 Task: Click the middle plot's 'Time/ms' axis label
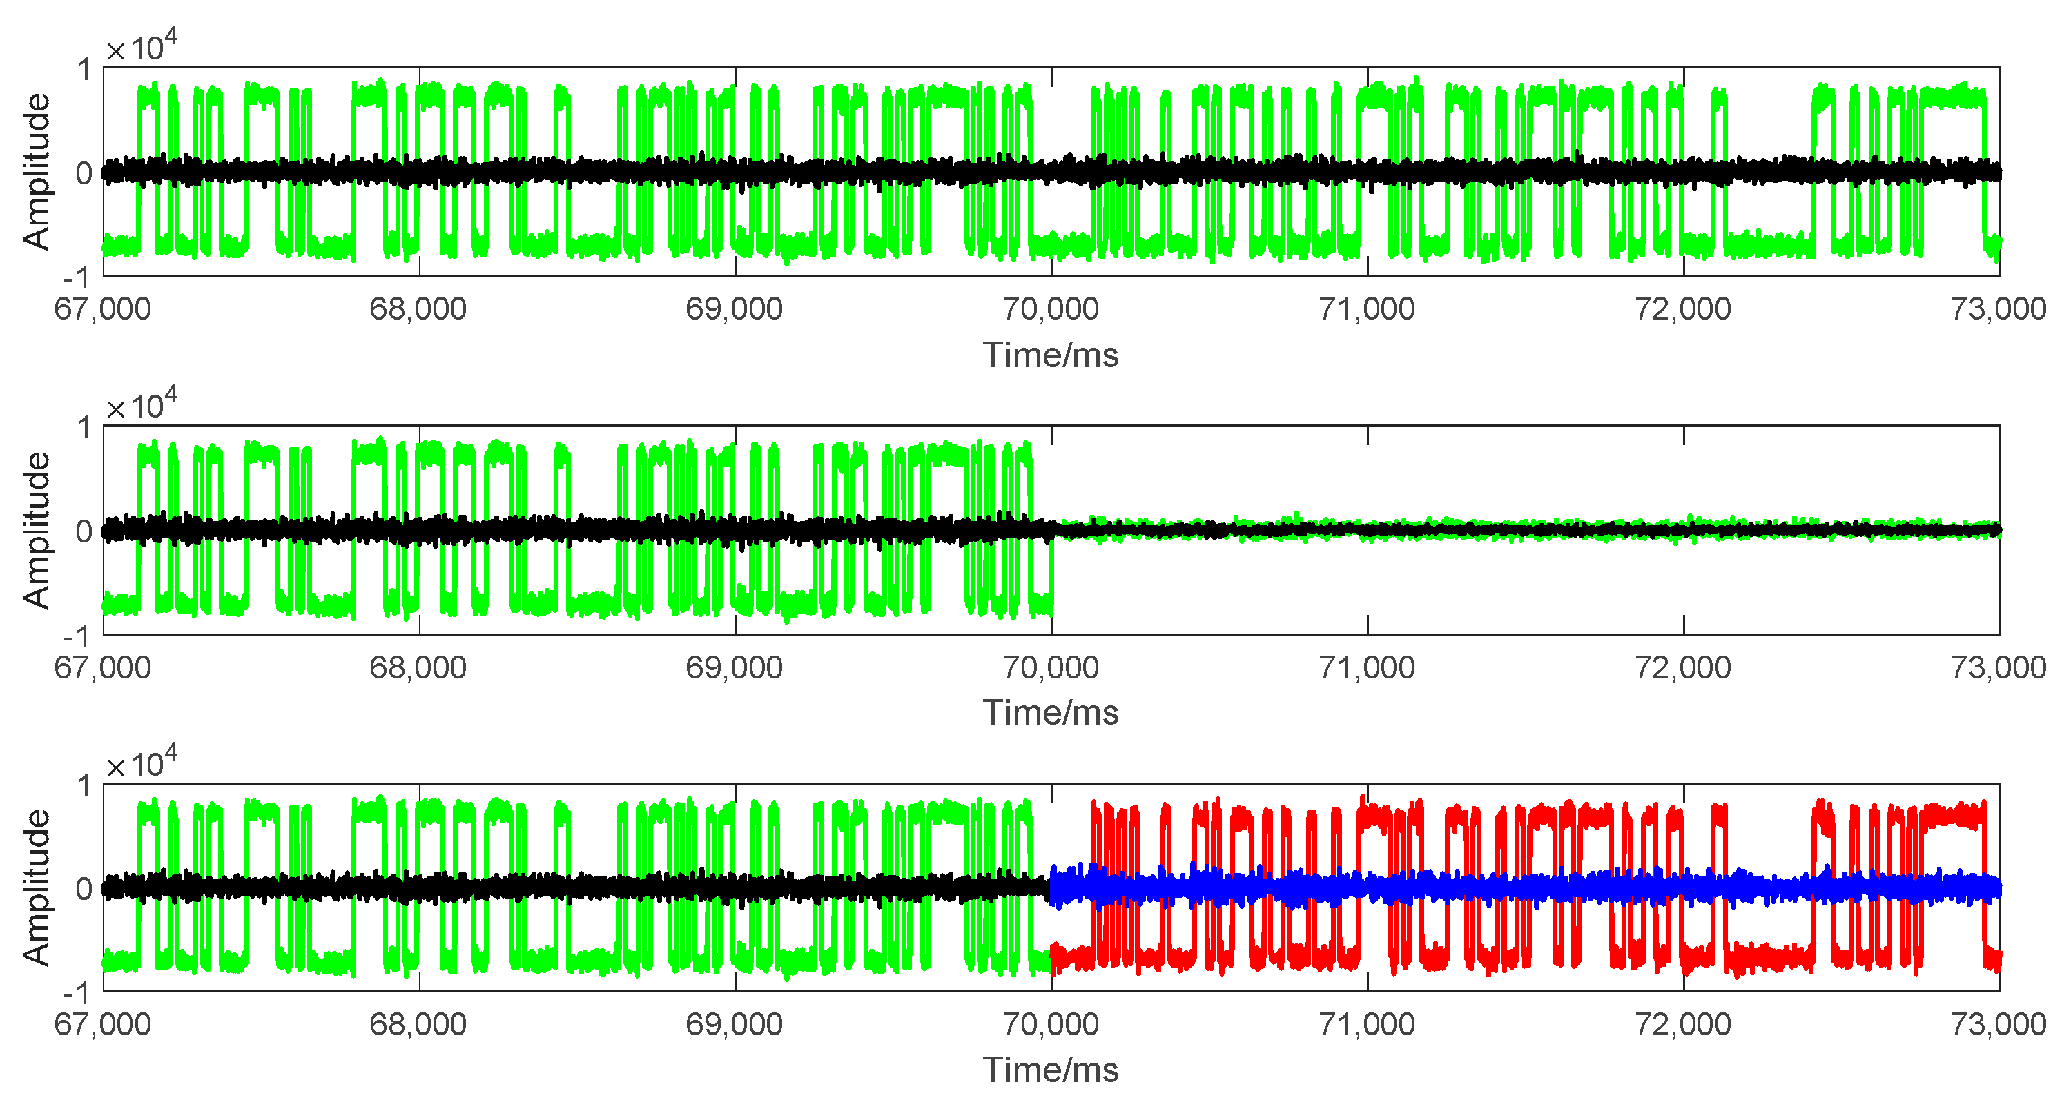coord(1049,712)
